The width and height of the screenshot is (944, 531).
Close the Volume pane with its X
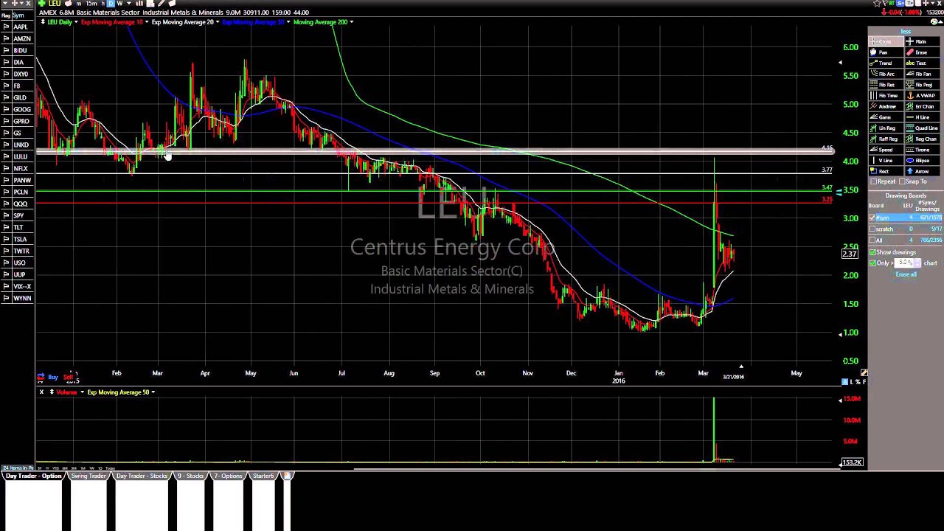point(42,392)
